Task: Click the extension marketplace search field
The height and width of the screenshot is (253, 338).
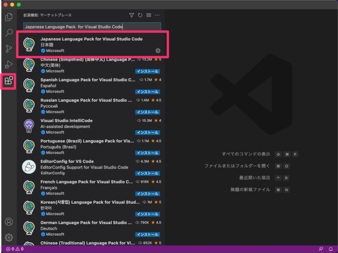Action: point(92,27)
